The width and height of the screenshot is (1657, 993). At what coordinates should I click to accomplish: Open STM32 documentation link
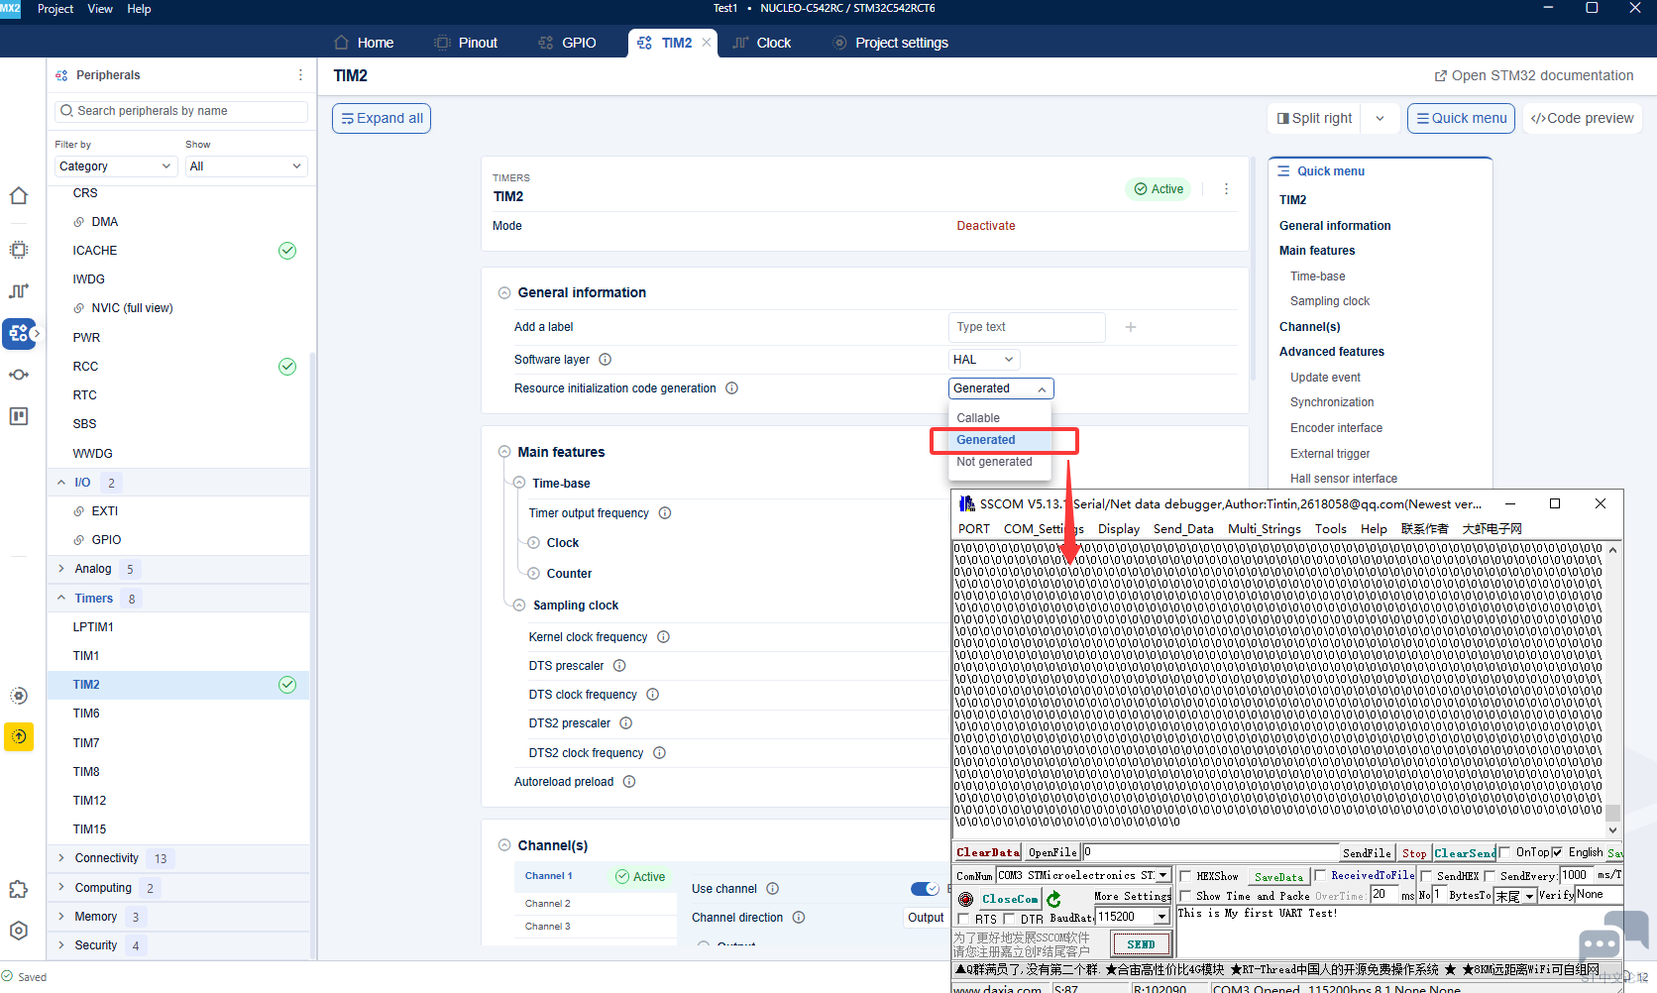(x=1534, y=75)
